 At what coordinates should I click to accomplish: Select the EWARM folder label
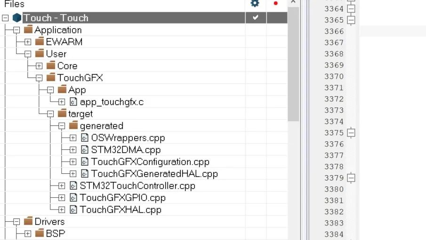coord(64,42)
